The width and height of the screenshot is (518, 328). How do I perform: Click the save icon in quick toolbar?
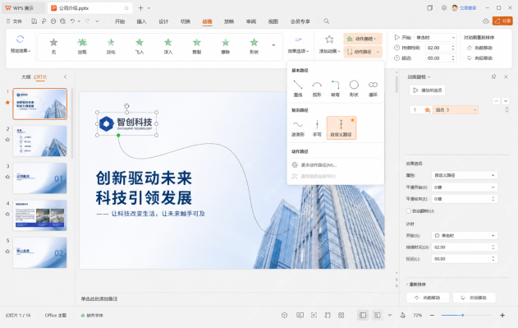34,21
